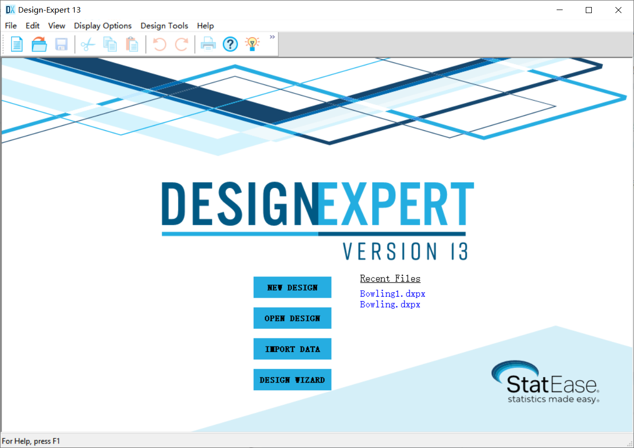
Task: Click the Print icon in toolbar
Action: [x=208, y=44]
